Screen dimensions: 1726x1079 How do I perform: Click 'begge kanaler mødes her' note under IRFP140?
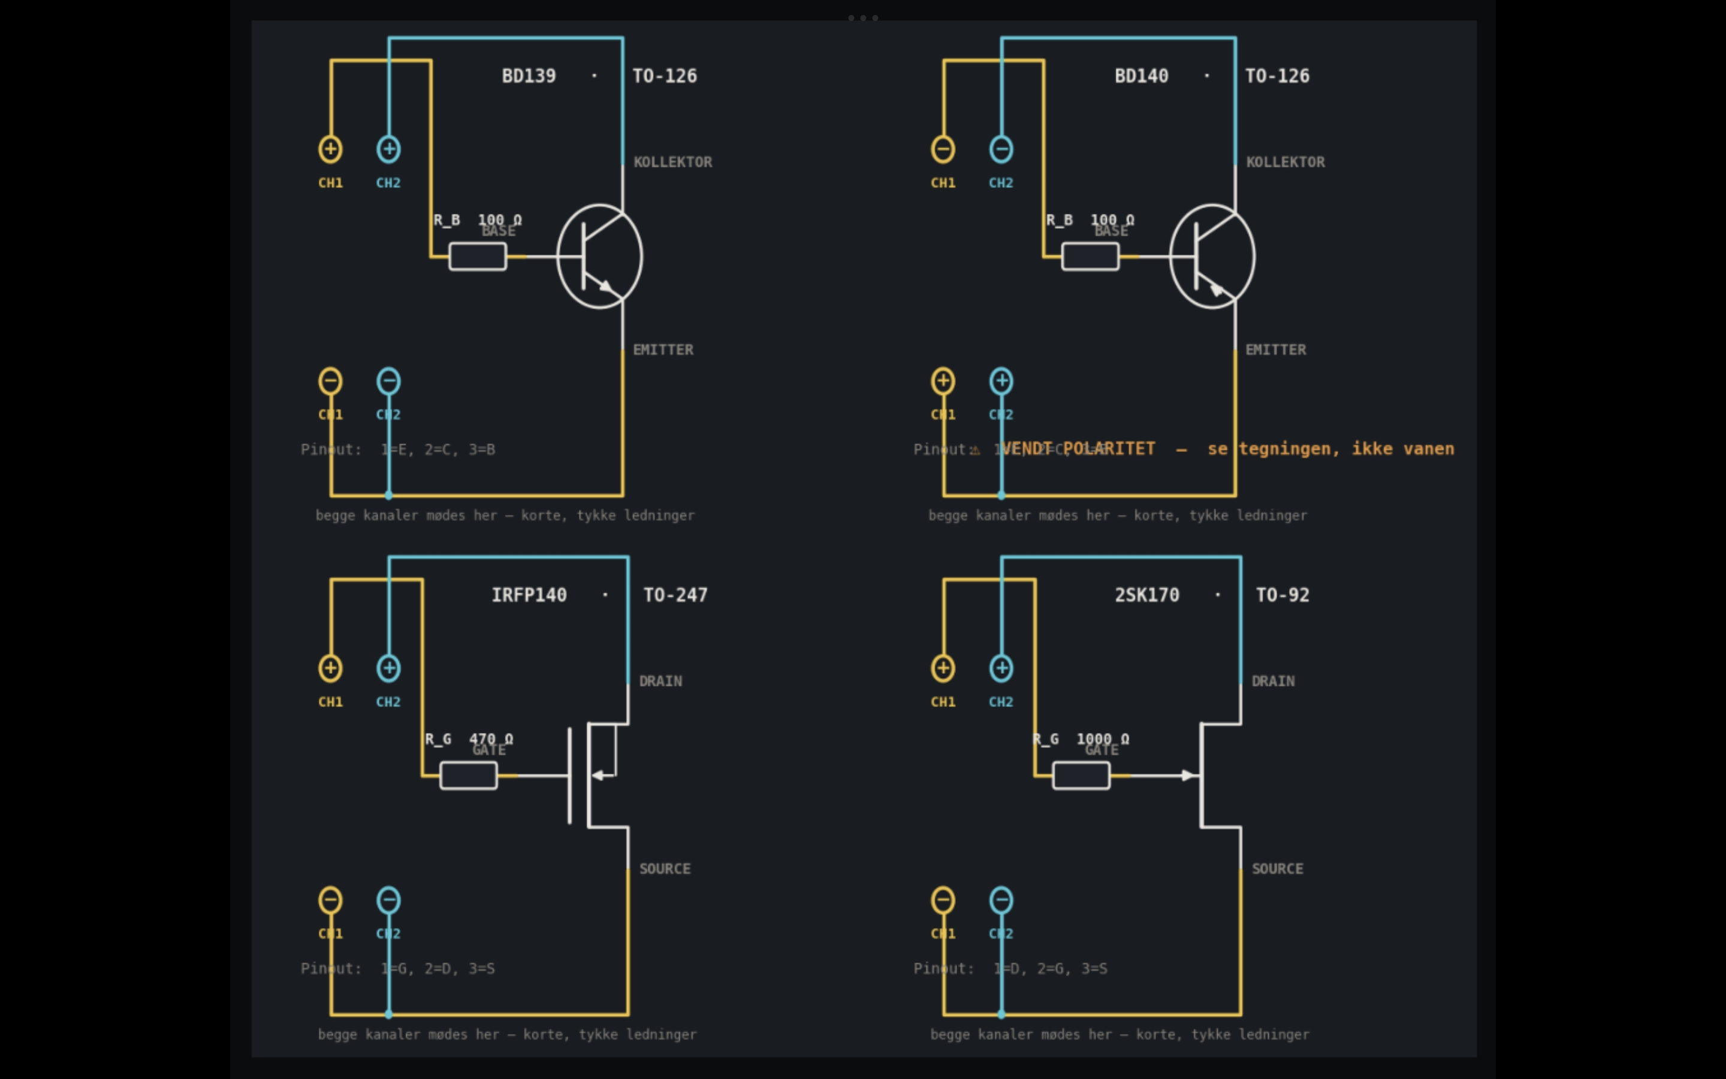[507, 1034]
